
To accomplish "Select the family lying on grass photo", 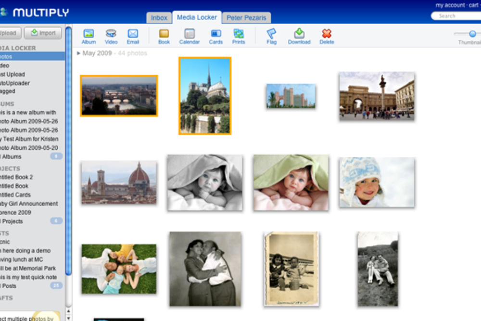I will pos(119,269).
